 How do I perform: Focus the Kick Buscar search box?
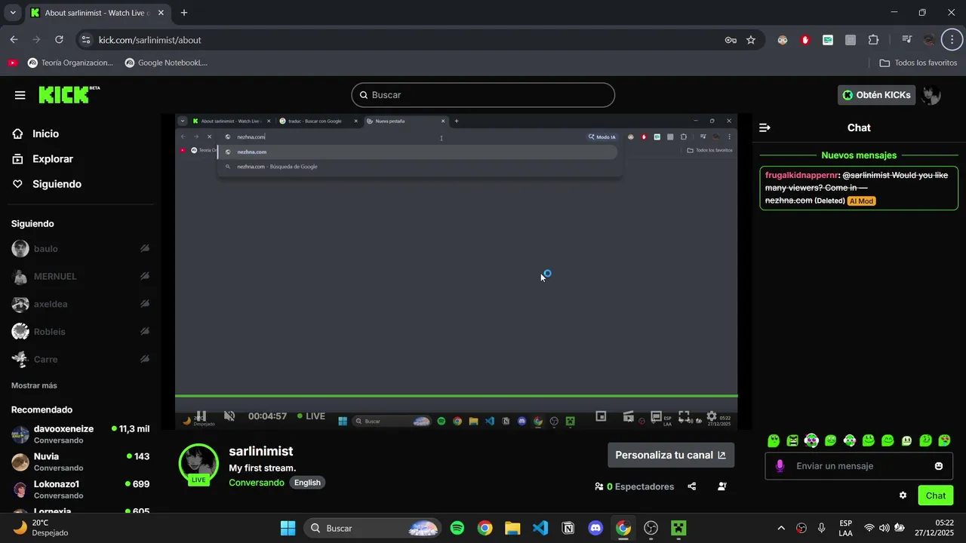483,95
